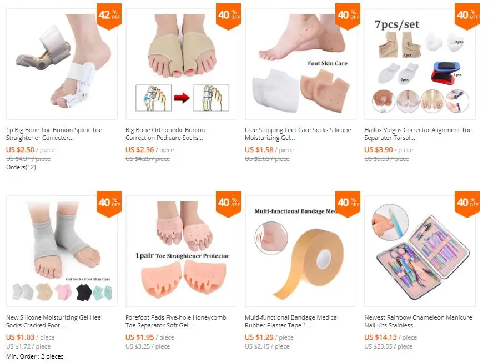
Task: Open '1p Big Bone Toe Bunion Splint' title link
Action: 54,134
